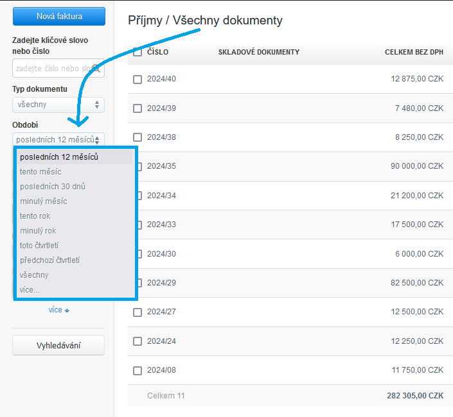The image size is (453, 417).
Task: Open invoice number 2024/38
Action: (x=161, y=137)
